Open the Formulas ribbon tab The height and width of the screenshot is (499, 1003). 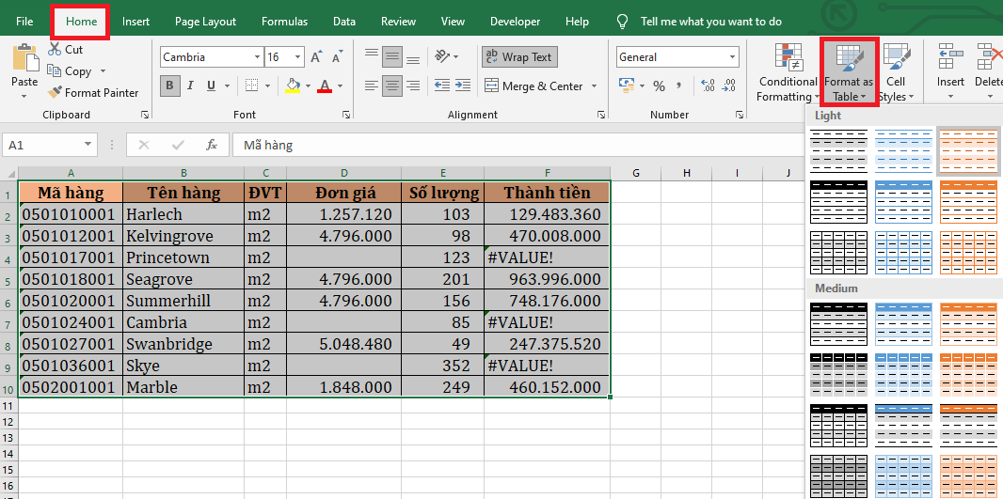pyautogui.click(x=284, y=22)
